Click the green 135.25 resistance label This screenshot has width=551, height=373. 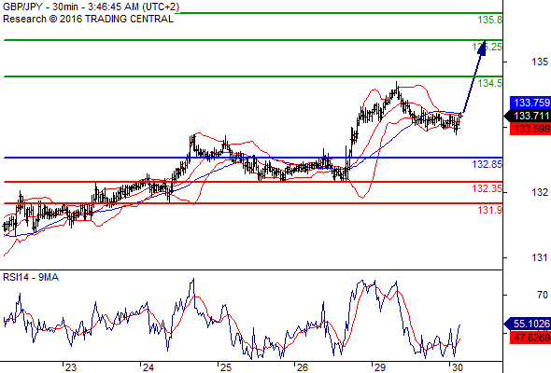coord(487,47)
